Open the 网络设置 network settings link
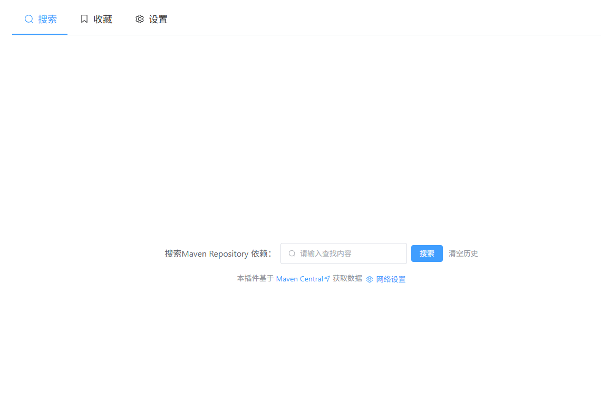Image resolution: width=601 pixels, height=410 pixels. [391, 279]
